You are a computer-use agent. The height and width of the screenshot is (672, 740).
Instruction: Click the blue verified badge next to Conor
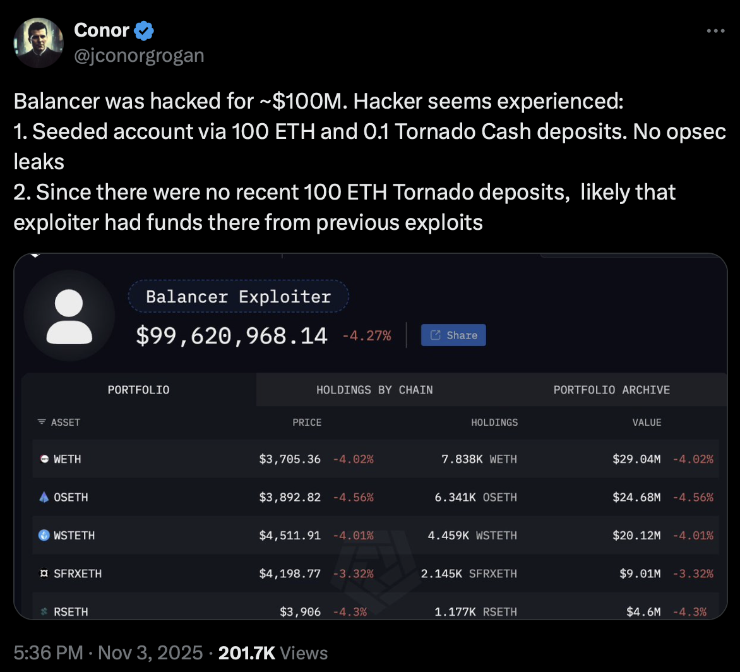pyautogui.click(x=144, y=30)
